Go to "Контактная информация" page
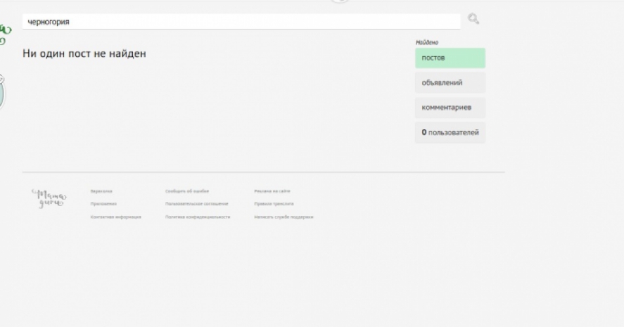This screenshot has height=327, width=624. 116,217
